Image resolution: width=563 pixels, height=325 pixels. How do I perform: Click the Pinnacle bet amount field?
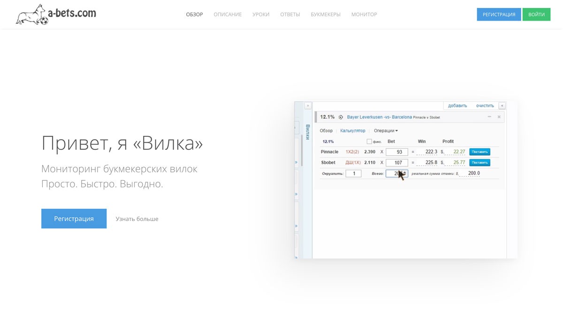[397, 152]
